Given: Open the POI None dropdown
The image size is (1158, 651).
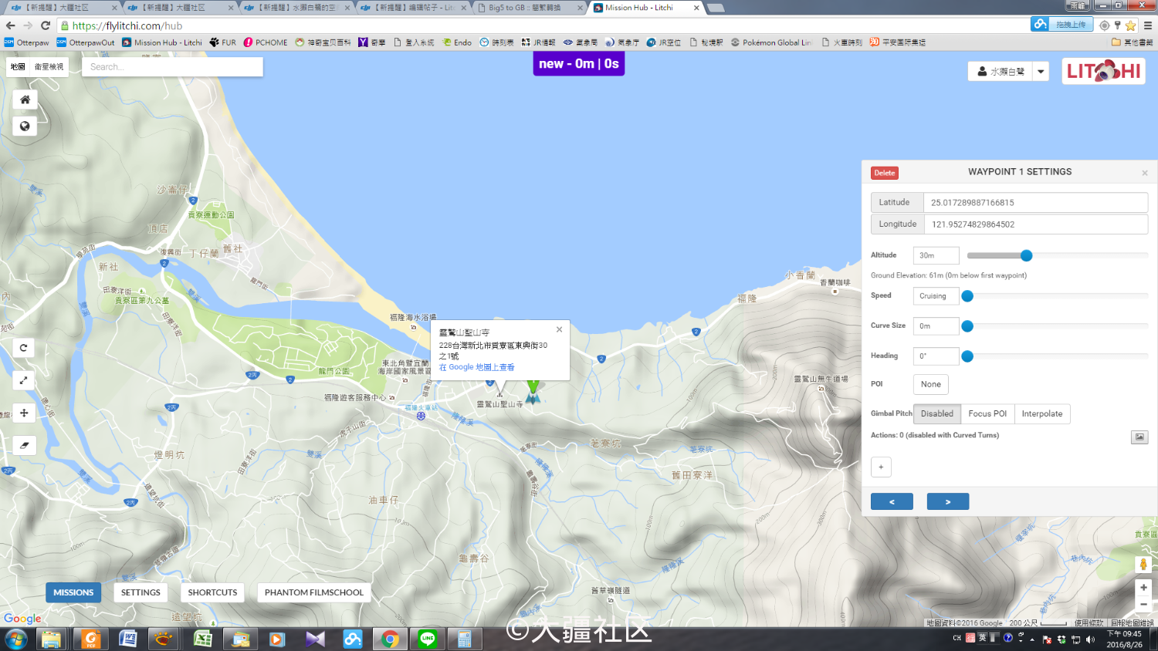Looking at the screenshot, I should [x=930, y=385].
